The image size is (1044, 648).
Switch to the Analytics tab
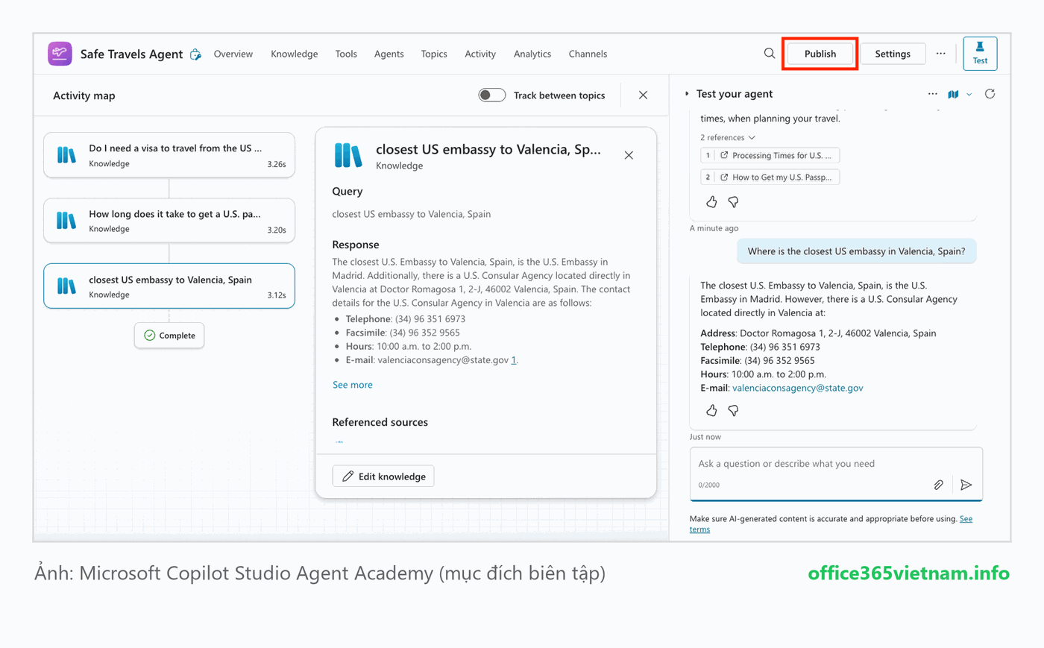coord(532,54)
